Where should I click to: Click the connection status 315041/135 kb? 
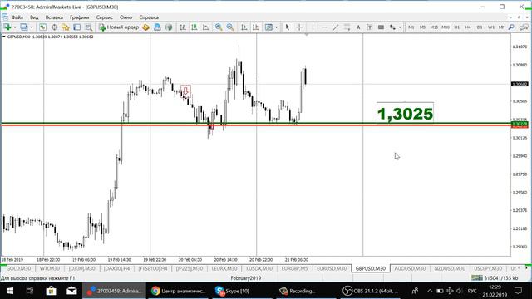tap(500, 278)
